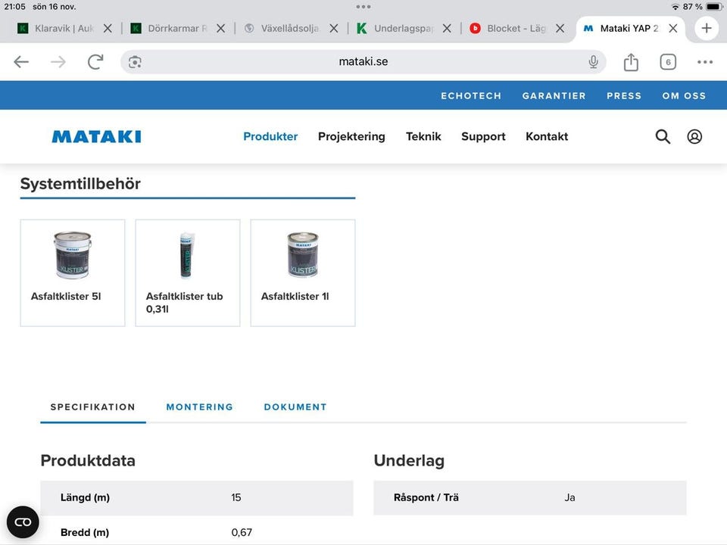The image size is (727, 545).
Task: Add a new tab with the plus button
Action: [707, 28]
